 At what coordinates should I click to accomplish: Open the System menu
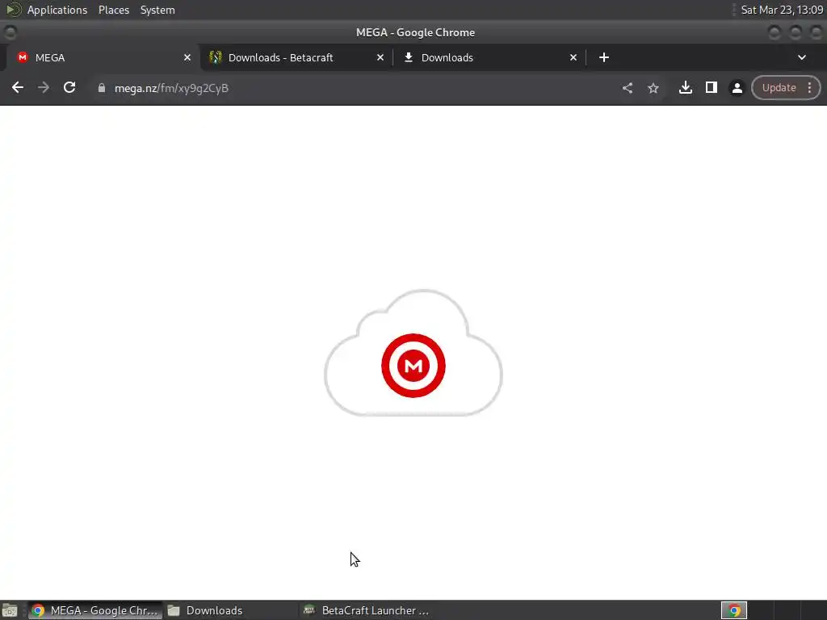tap(157, 10)
